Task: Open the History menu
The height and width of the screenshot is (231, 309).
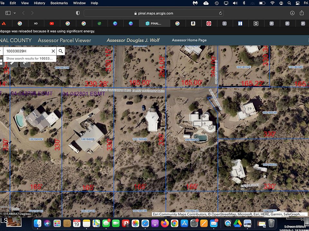Action: 40,3
